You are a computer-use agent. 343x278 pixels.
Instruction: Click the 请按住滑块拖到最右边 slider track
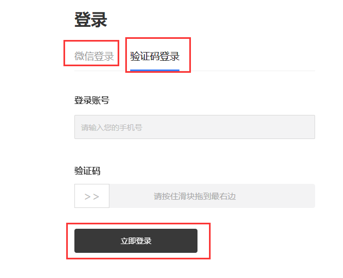coord(212,196)
